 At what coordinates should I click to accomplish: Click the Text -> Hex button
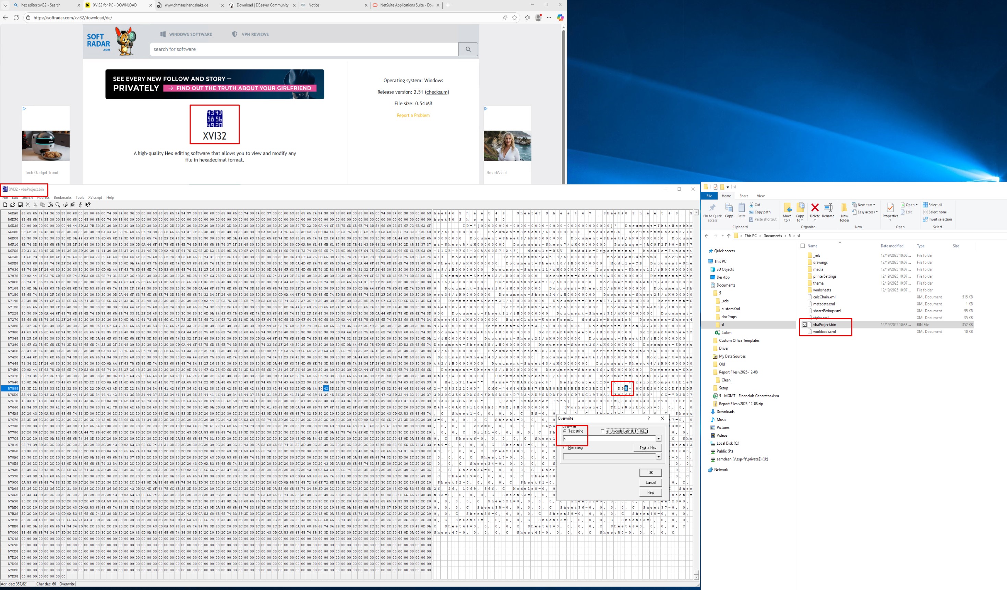pos(647,448)
